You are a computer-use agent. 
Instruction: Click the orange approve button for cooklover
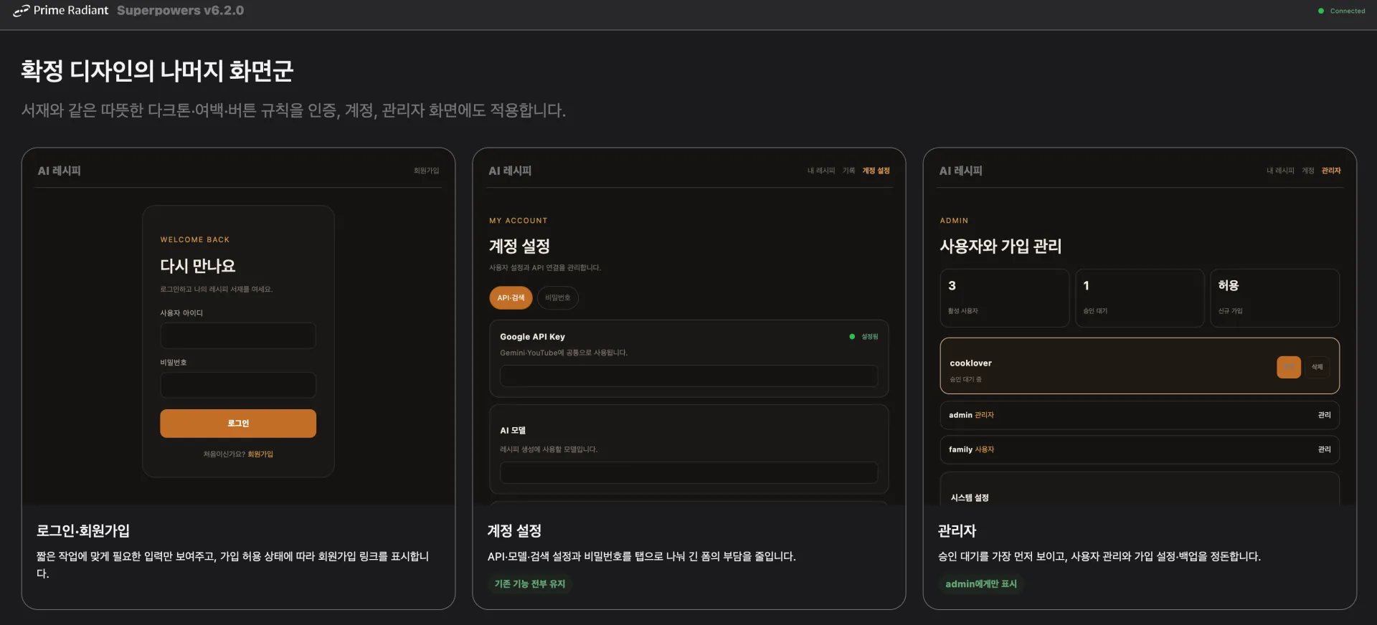[x=1289, y=367]
